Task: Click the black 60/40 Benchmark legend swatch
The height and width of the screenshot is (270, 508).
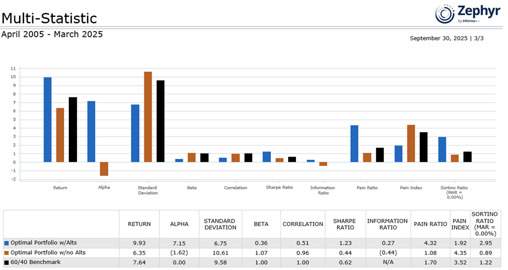Action: tap(6, 262)
